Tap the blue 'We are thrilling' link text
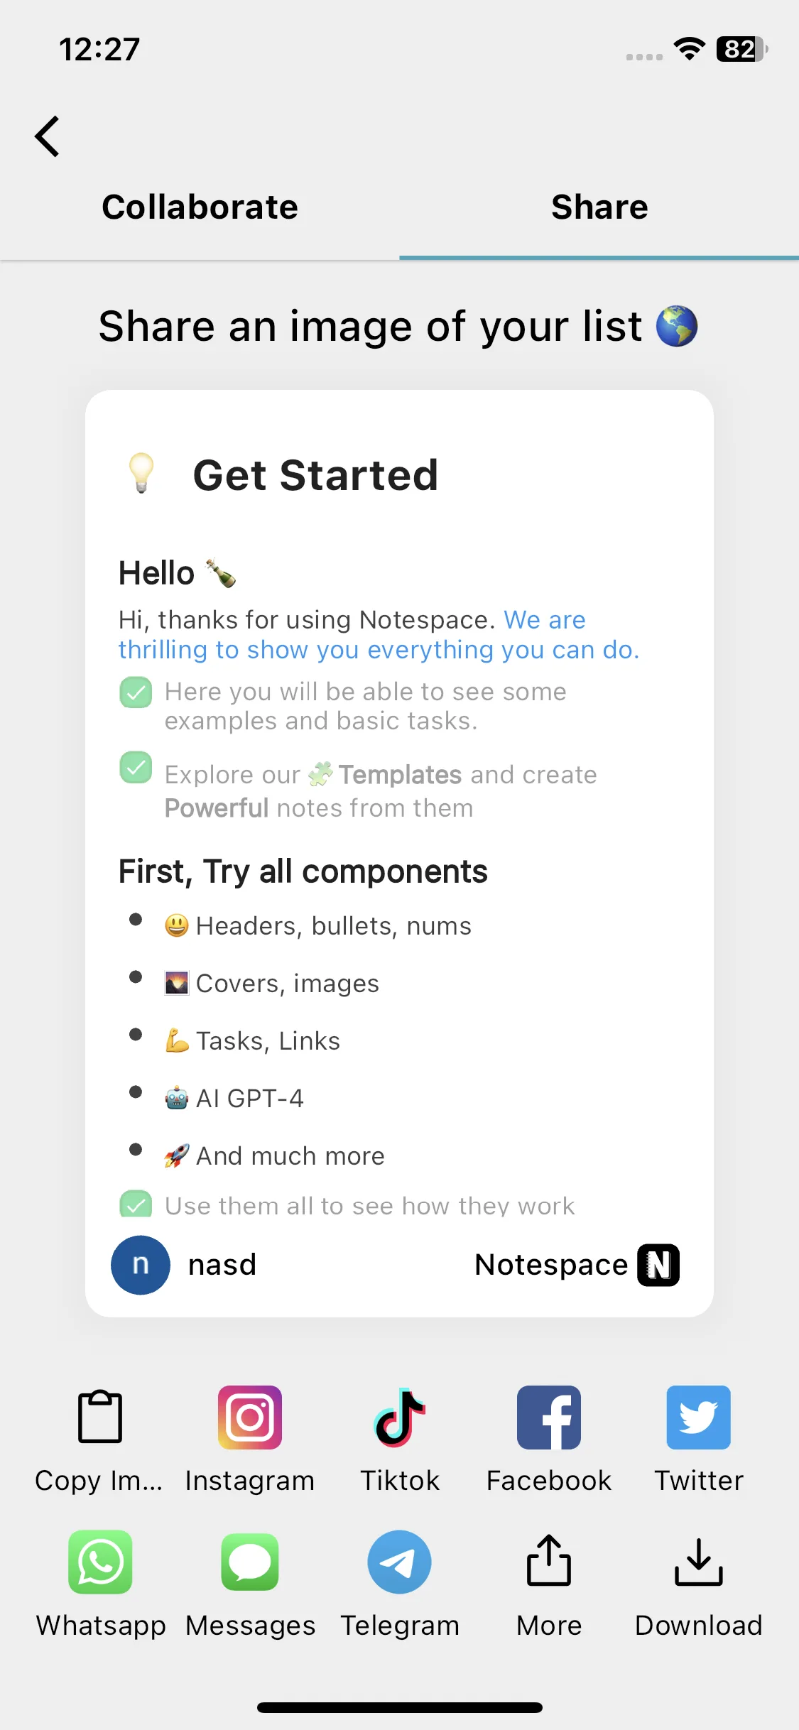The width and height of the screenshot is (799, 1730). [x=379, y=635]
